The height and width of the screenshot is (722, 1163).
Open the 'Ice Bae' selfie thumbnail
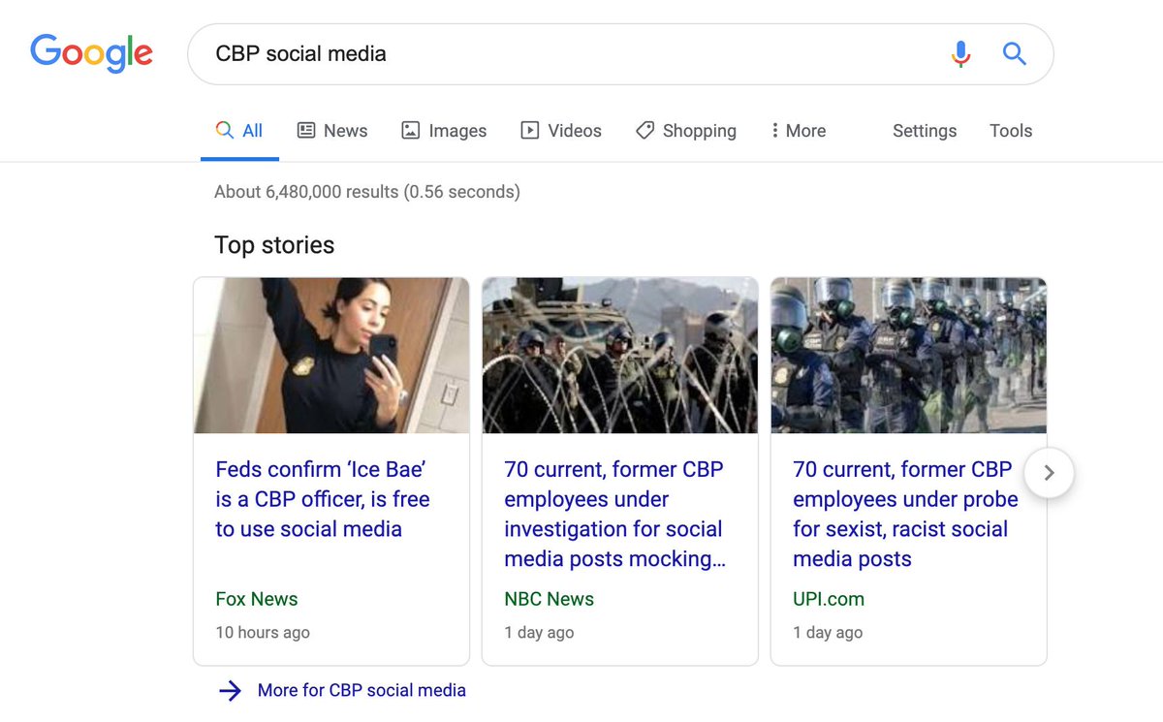[331, 356]
